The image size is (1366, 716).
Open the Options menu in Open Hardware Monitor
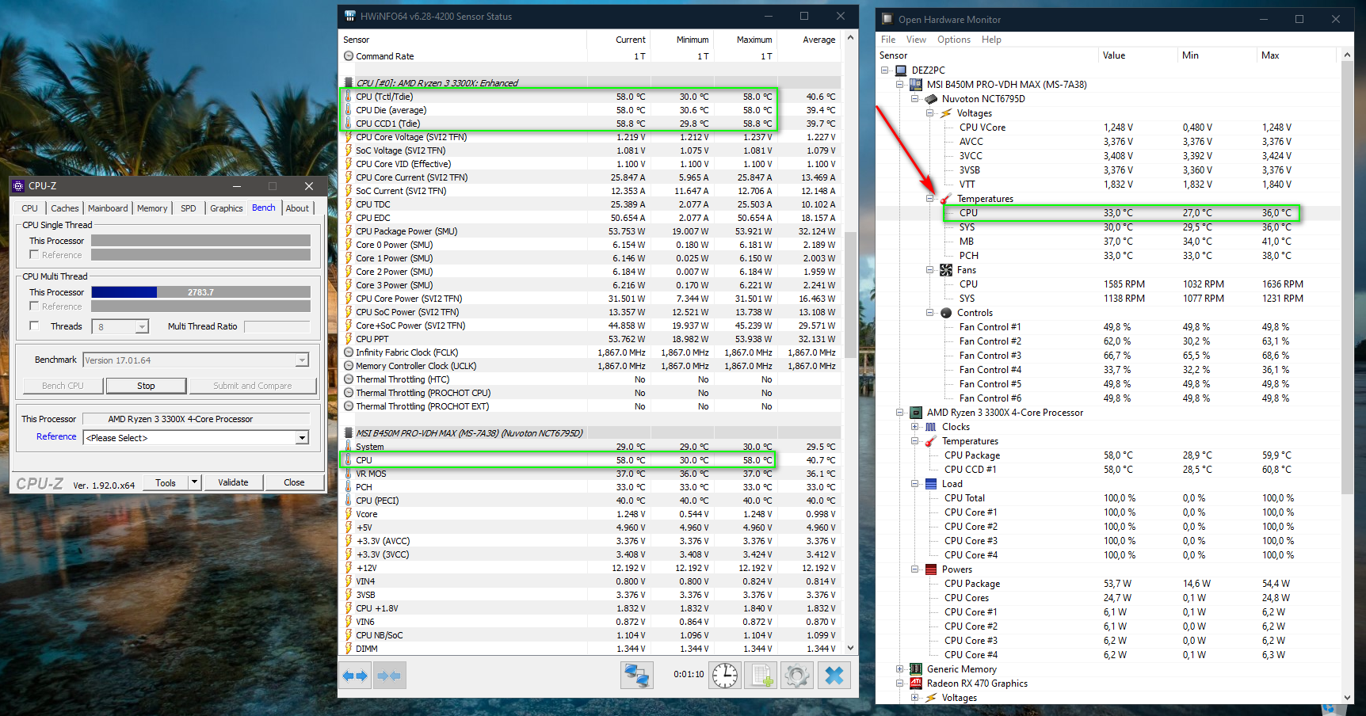(x=954, y=40)
